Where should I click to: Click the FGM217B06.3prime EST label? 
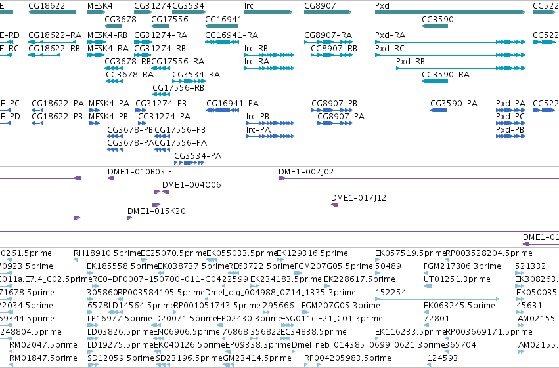coord(462,266)
